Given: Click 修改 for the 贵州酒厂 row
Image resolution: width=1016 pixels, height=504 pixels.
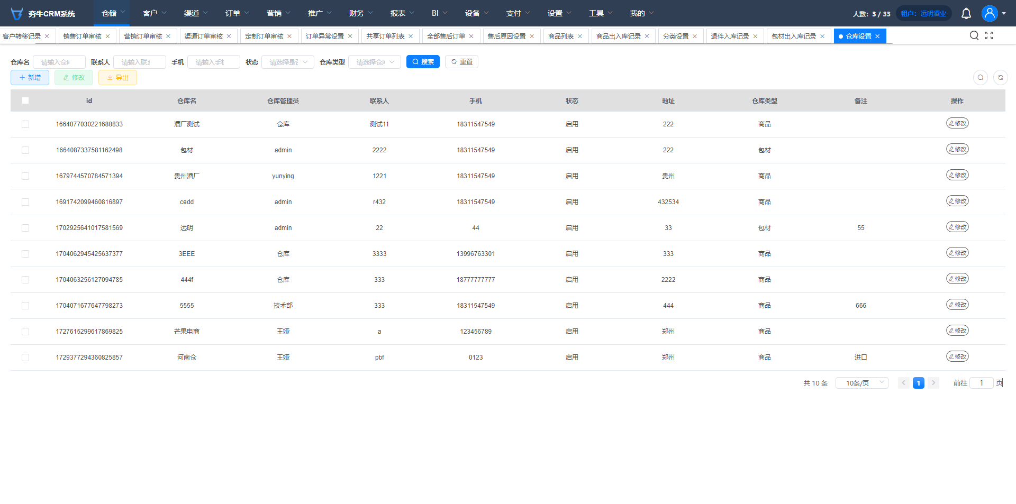Looking at the screenshot, I should pos(957,175).
